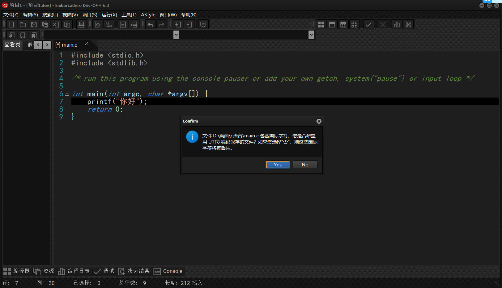Create a new project via second-row toolbar icon
502x288 pixels.
(11, 35)
